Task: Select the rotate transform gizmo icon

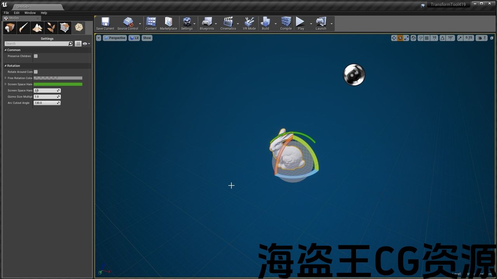Action: [x=400, y=38]
